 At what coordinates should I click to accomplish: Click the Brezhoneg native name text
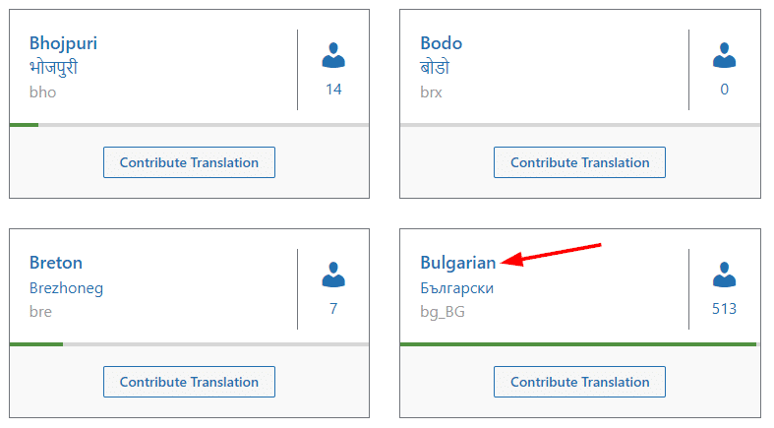pos(66,288)
